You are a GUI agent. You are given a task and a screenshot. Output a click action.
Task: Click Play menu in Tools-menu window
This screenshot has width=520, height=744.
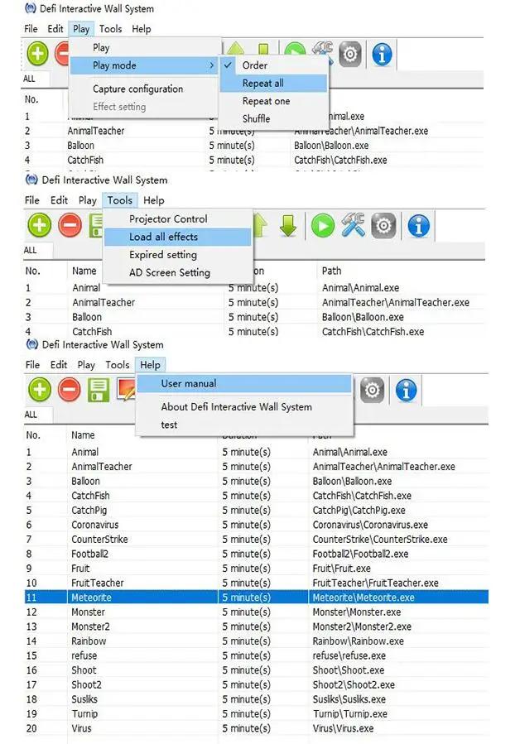(x=88, y=200)
